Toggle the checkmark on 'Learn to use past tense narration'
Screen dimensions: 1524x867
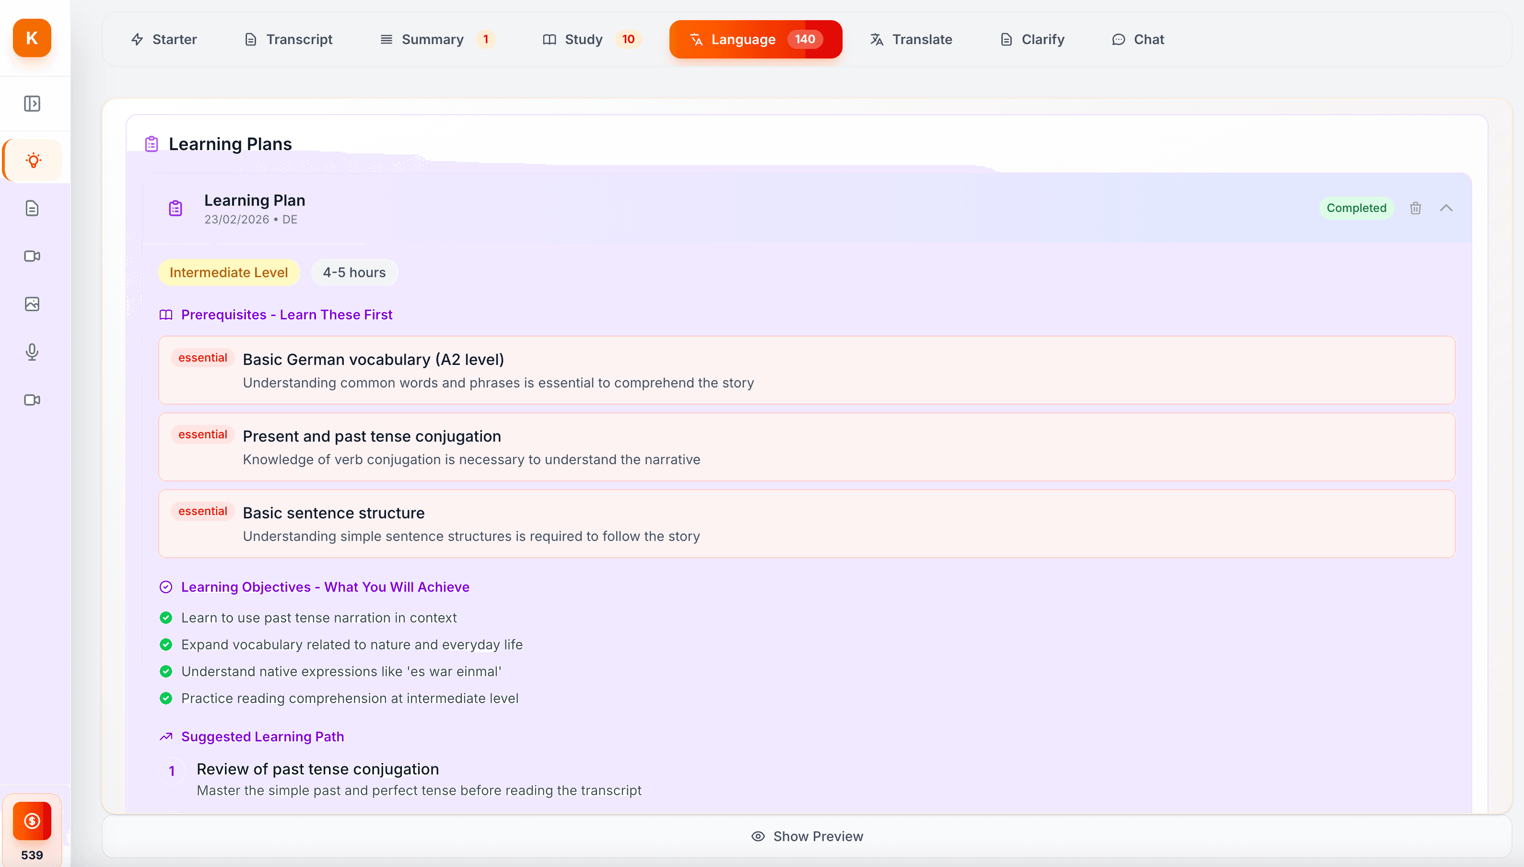pos(166,618)
